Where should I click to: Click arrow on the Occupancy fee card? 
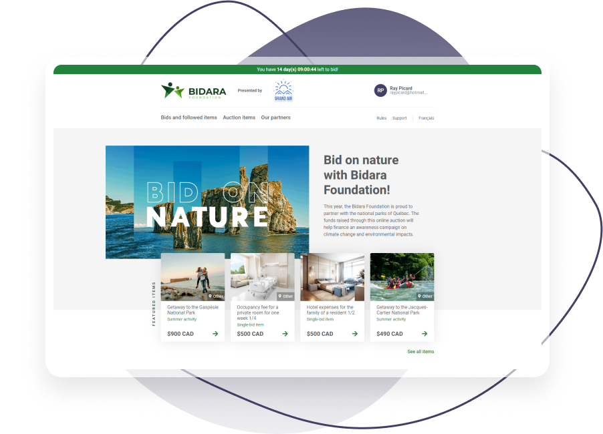[x=285, y=334]
